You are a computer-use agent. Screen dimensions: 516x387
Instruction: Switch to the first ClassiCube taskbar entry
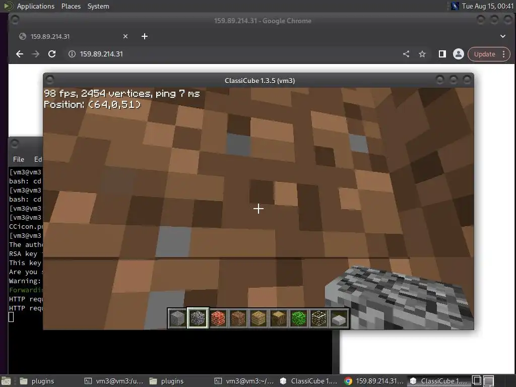pos(309,381)
